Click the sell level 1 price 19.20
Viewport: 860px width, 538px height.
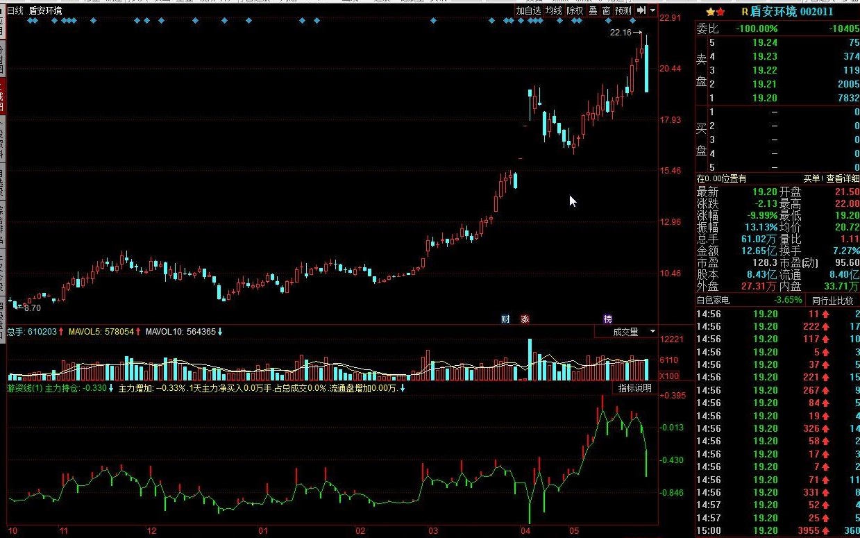tap(766, 98)
